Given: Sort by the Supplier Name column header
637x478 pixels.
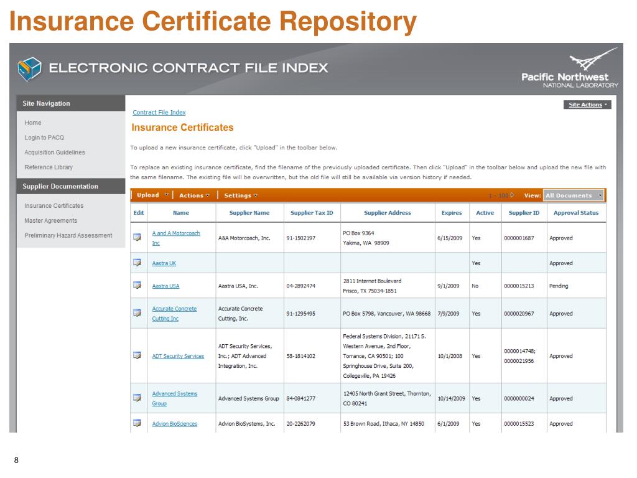Looking at the screenshot, I should (x=249, y=213).
